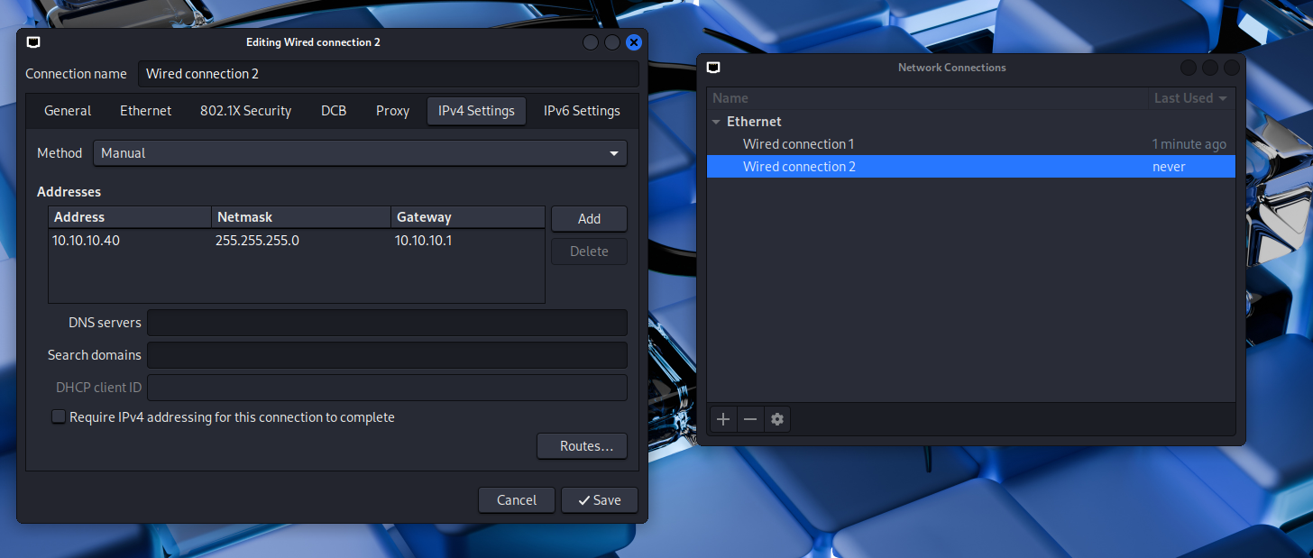Open settings gear for selected connection

tap(777, 419)
